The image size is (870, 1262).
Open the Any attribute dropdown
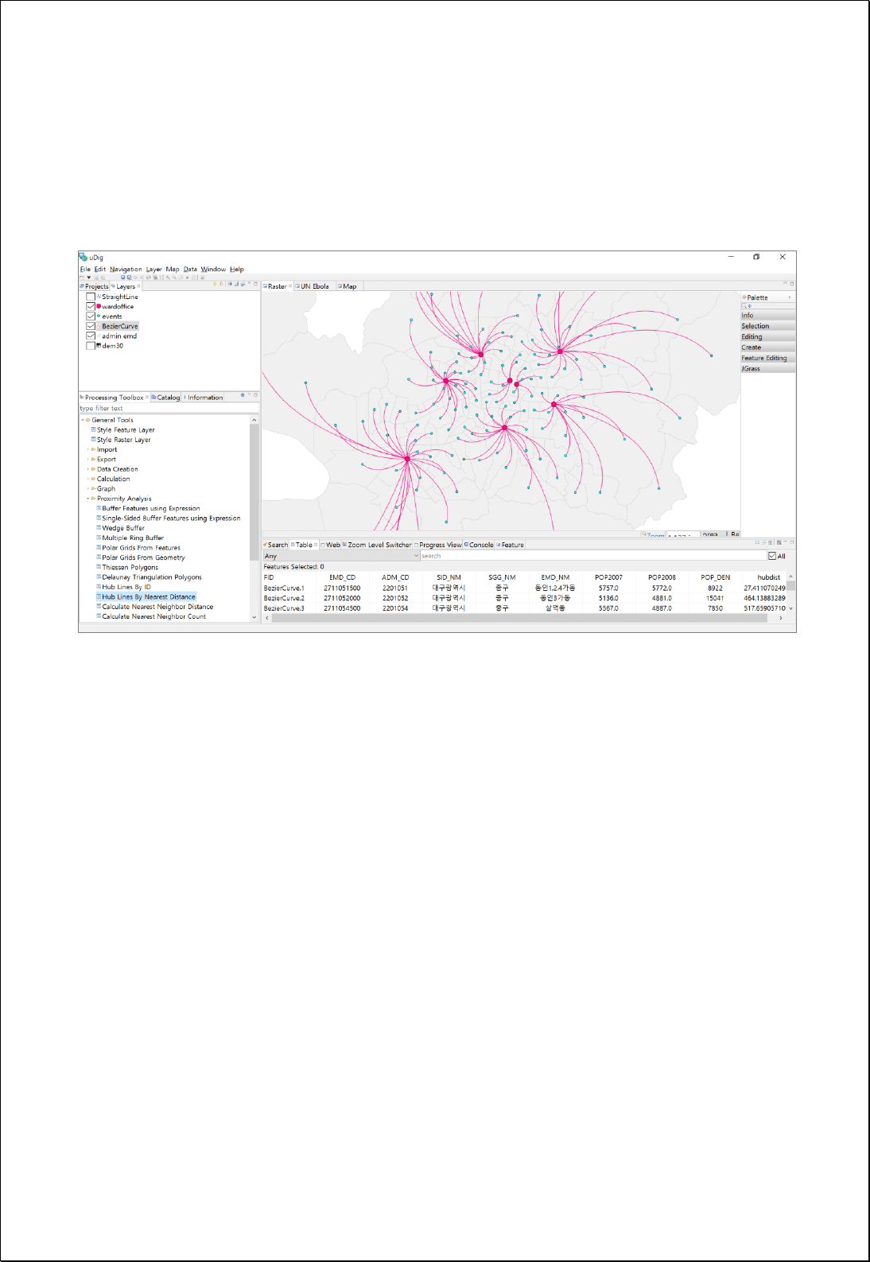click(341, 556)
